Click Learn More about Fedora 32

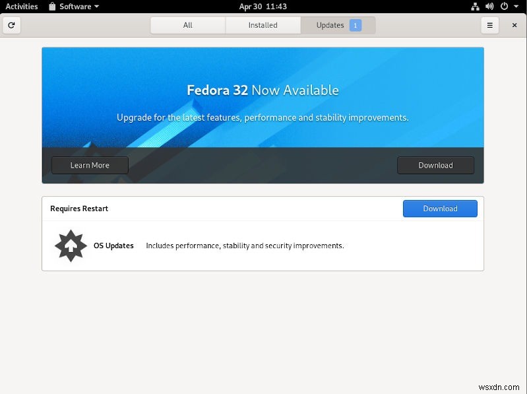click(x=90, y=166)
